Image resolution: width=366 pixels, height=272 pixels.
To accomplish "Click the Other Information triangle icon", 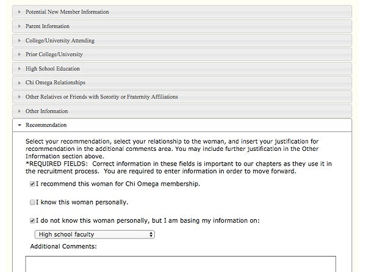I will [x=20, y=111].
